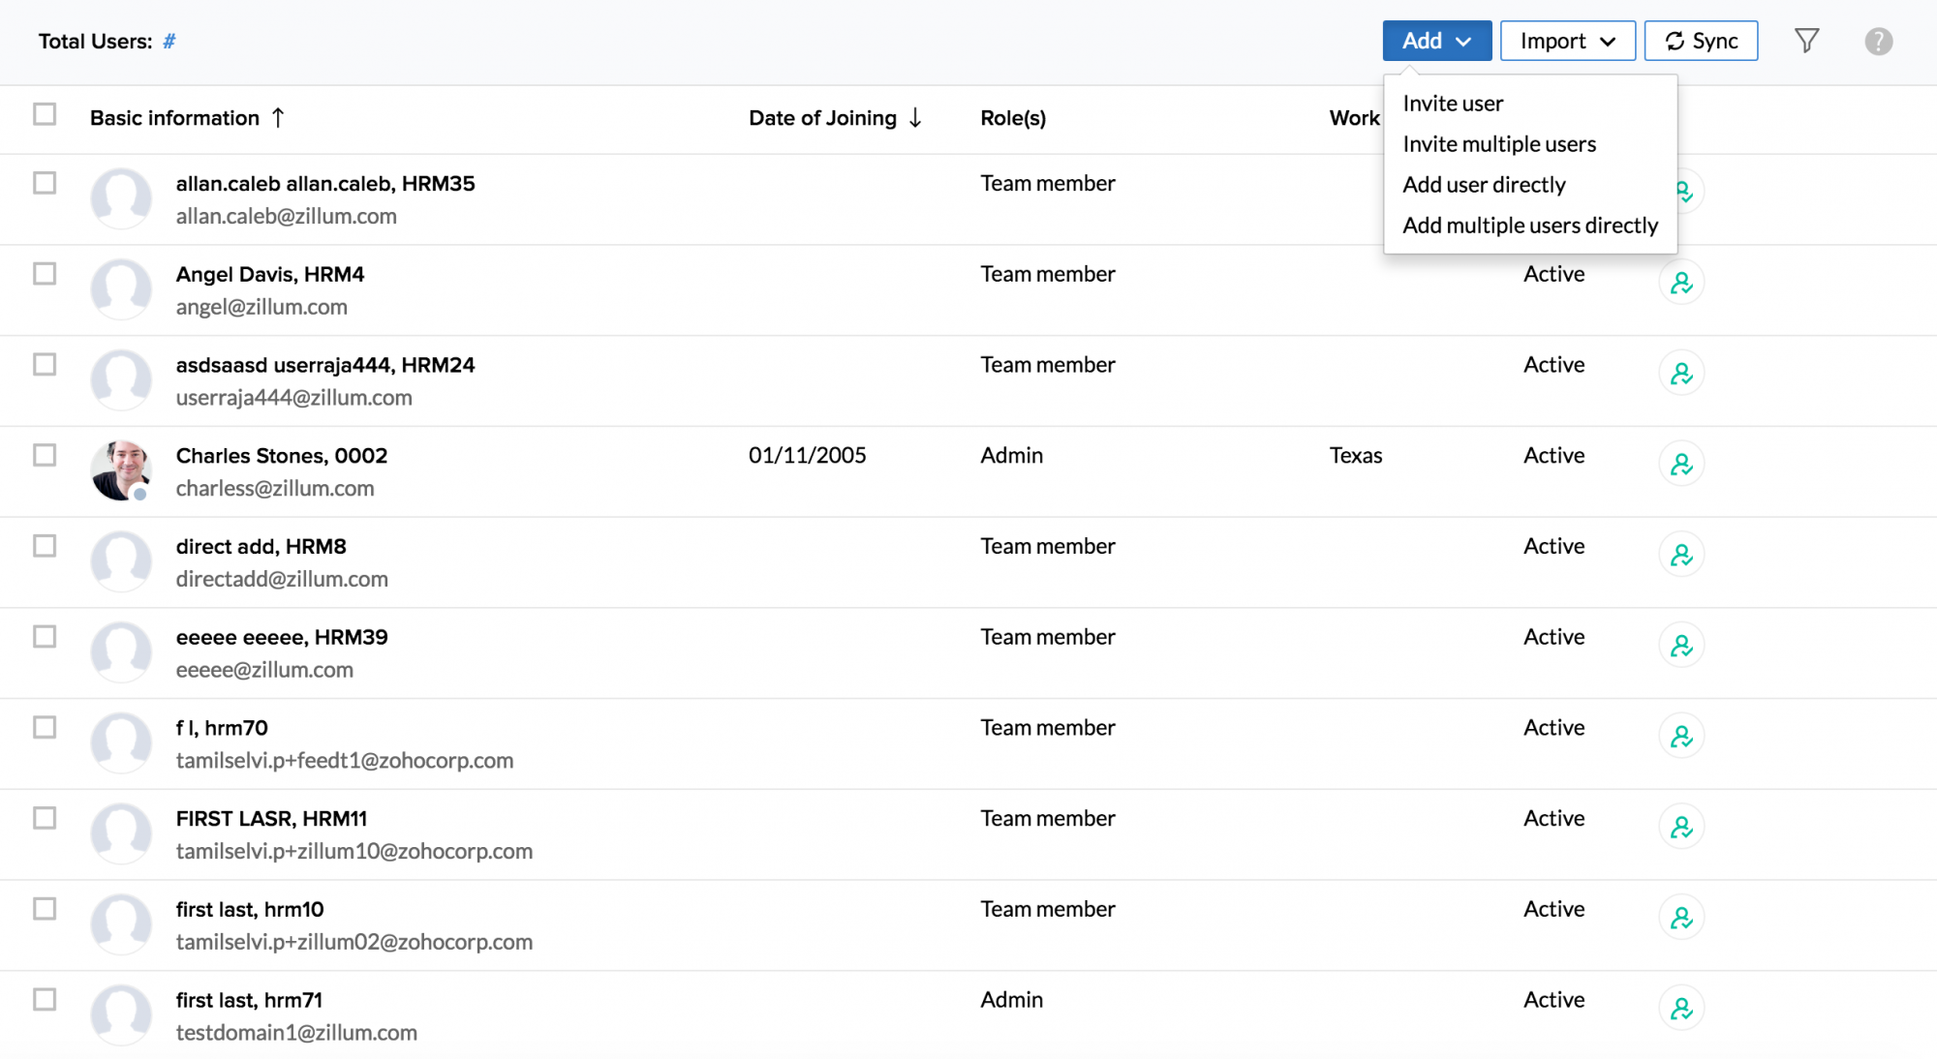Select Add multiple users directly option
This screenshot has height=1059, width=1937.
(1530, 226)
